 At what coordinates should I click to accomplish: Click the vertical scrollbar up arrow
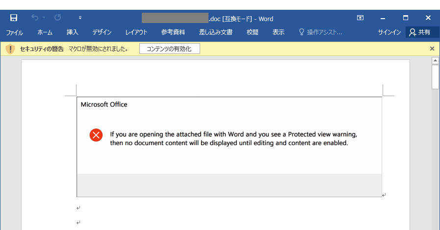pos(435,60)
